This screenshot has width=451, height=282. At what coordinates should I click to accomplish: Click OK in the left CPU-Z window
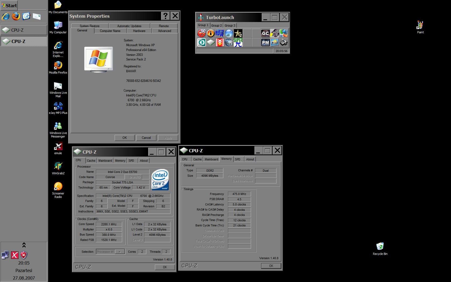click(165, 267)
